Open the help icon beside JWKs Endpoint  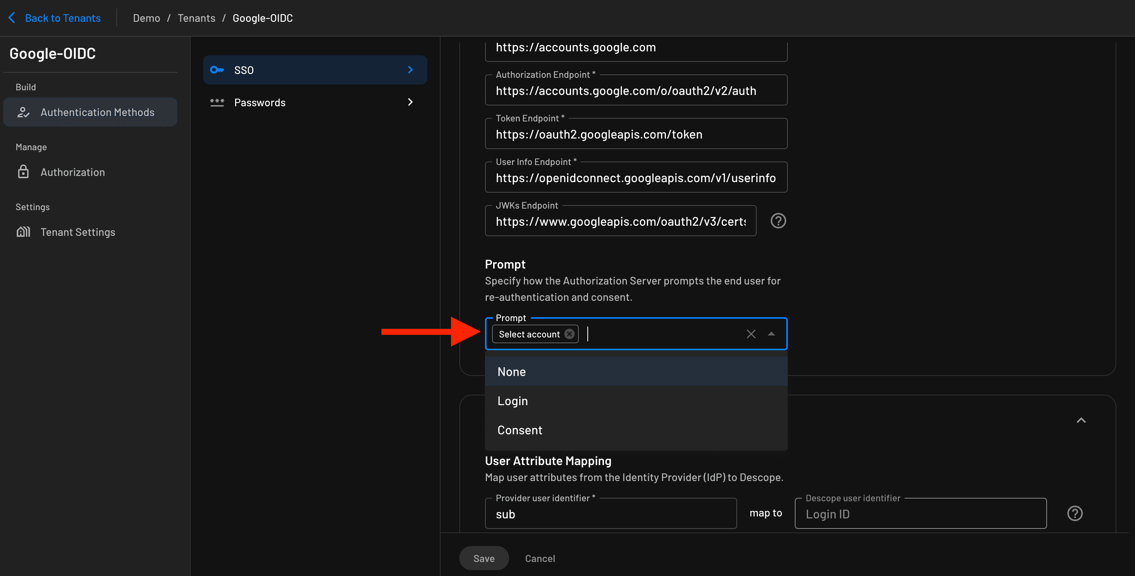778,221
